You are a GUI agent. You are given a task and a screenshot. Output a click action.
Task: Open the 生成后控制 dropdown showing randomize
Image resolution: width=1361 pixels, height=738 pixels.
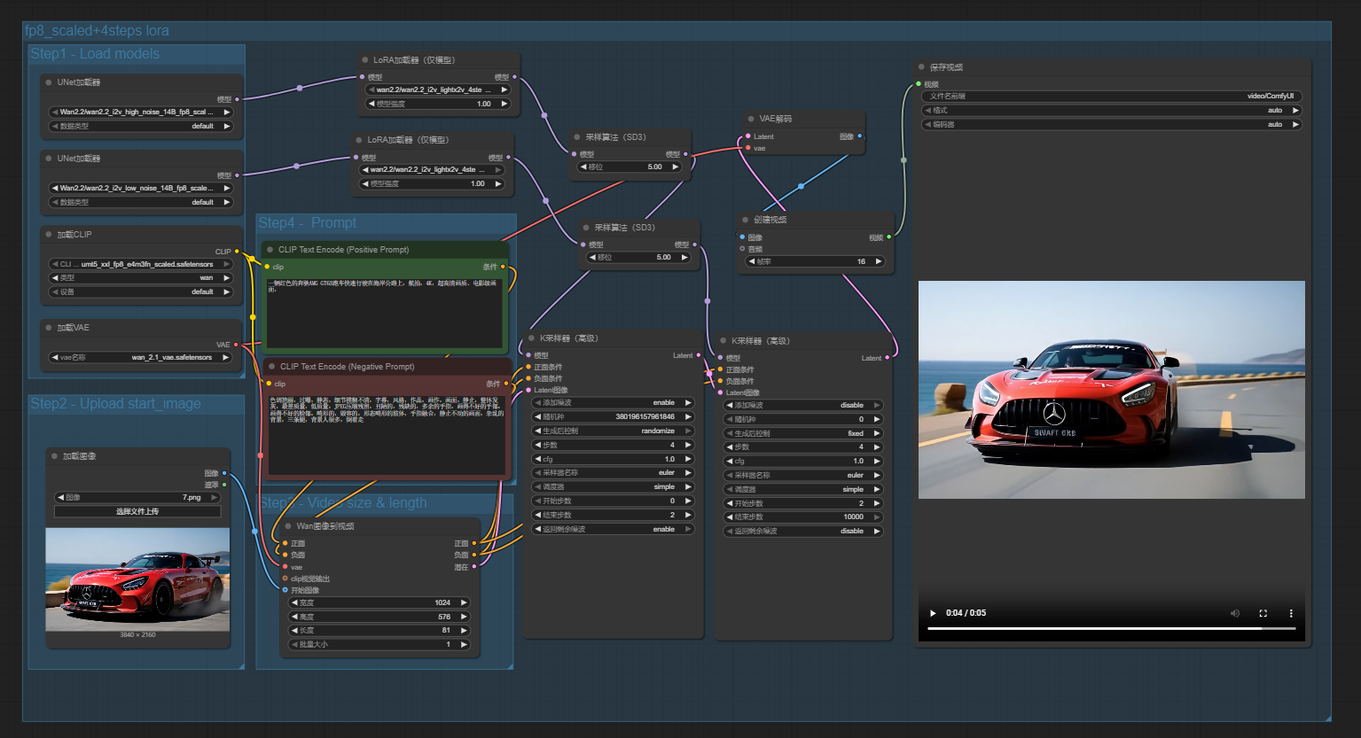tap(612, 431)
